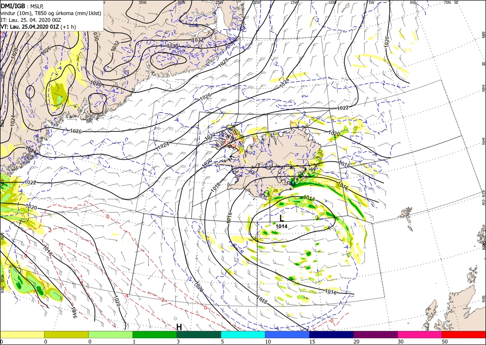Click the 'VT: Lau. 25.04.2020 01Z (+1 h)' line
The image size is (486, 345).
point(38,27)
